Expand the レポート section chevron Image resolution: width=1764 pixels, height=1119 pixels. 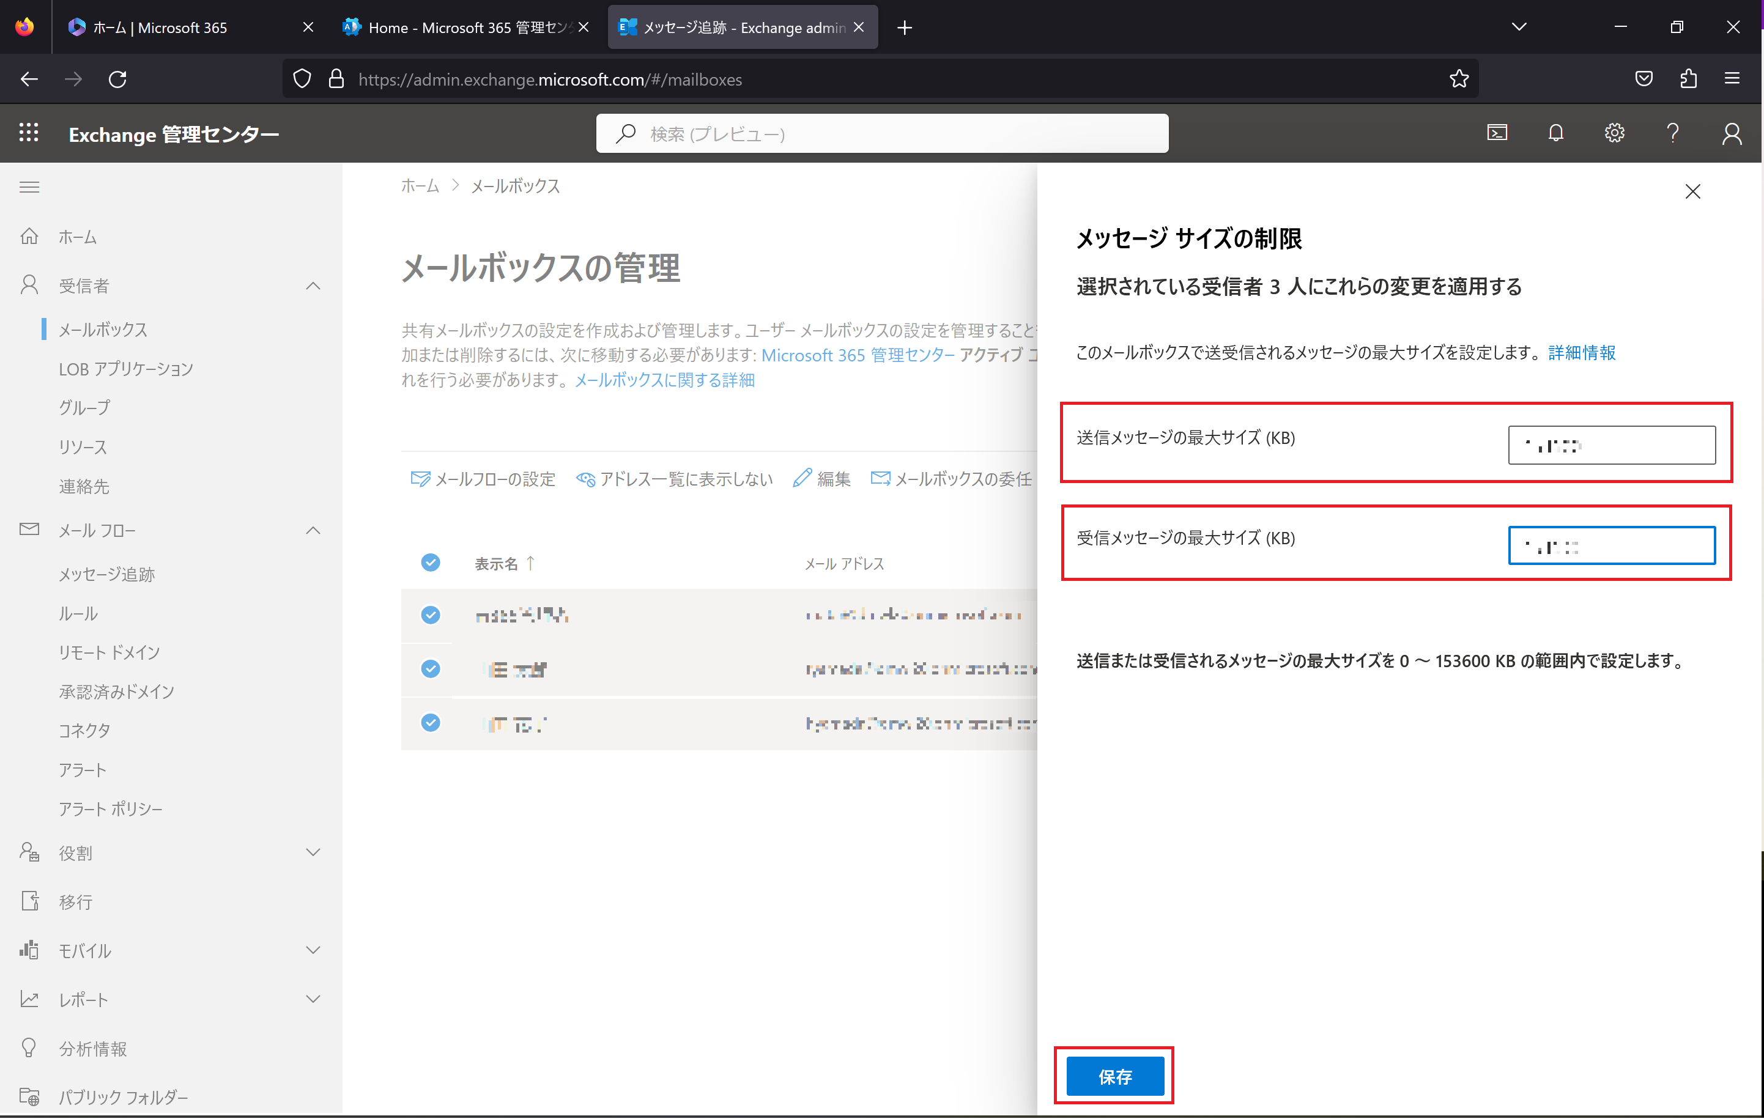click(x=313, y=999)
